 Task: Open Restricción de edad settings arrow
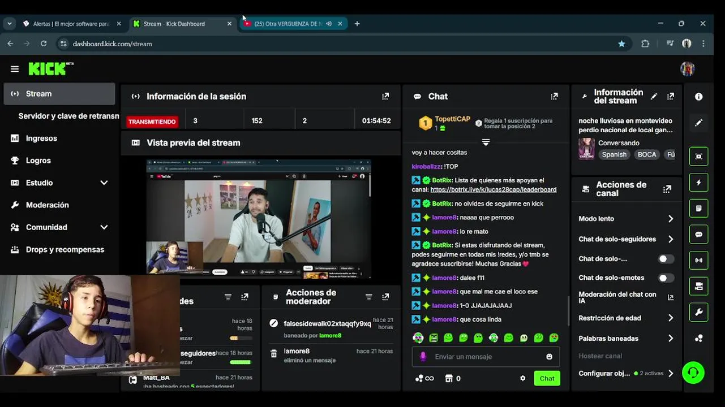point(671,318)
